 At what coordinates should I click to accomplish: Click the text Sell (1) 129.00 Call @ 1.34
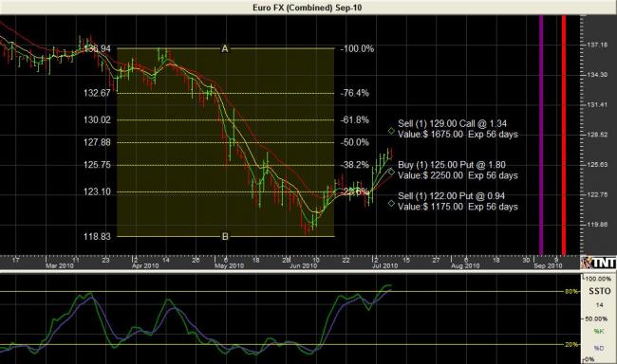pos(452,124)
